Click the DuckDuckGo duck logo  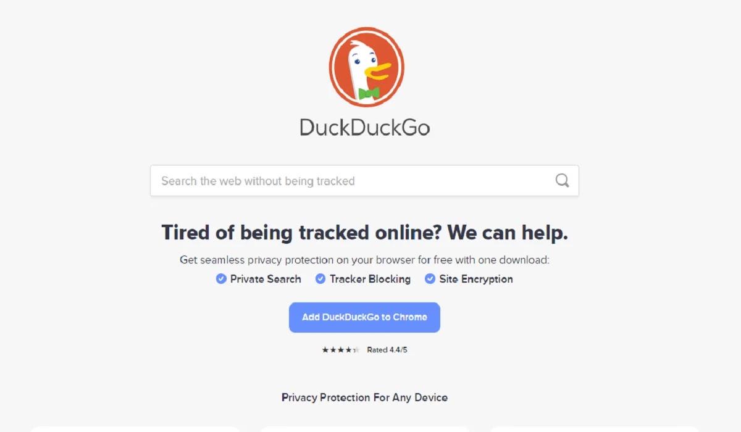366,67
